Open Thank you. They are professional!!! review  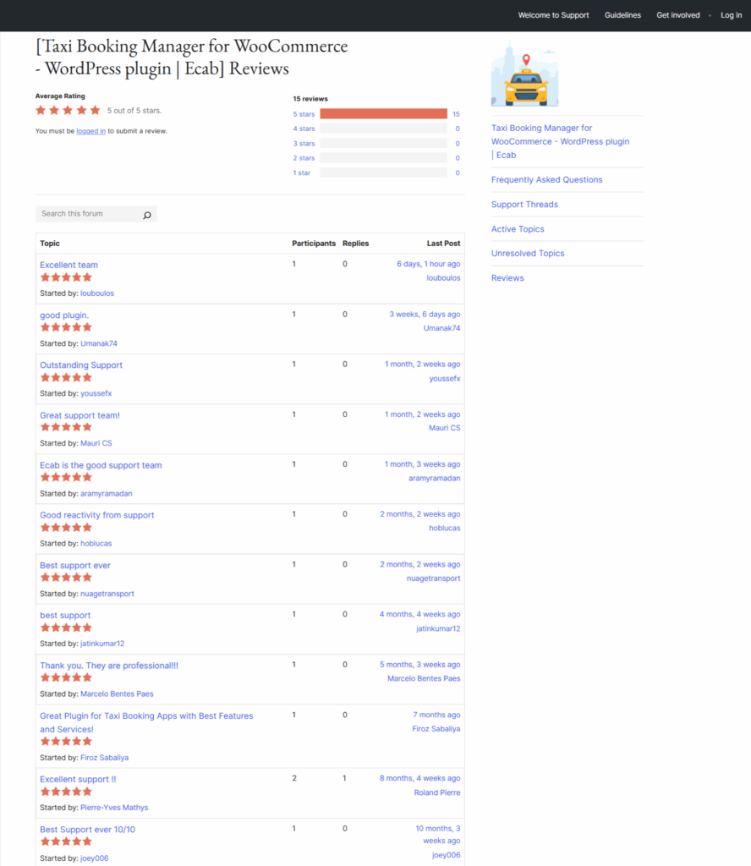109,666
